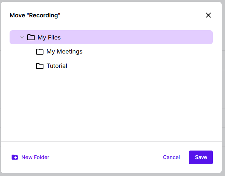
Task: Click empty space below the Tutorial folder
Action: (x=110, y=107)
